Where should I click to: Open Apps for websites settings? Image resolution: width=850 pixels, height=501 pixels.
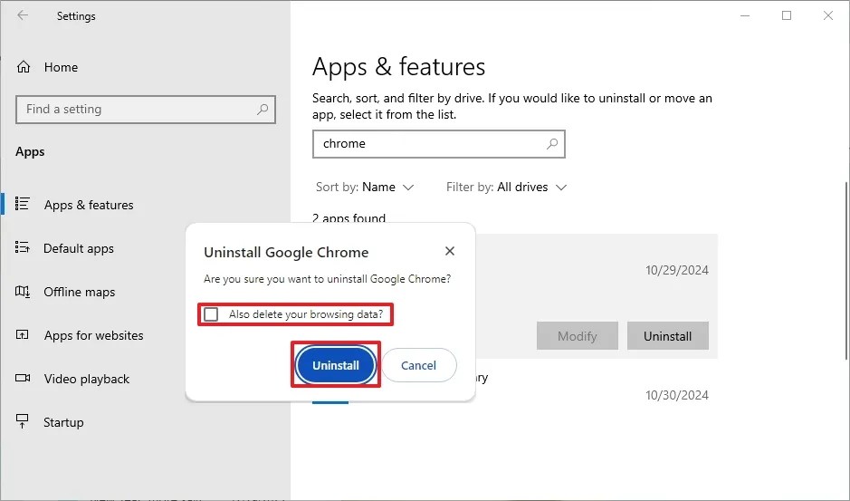pyautogui.click(x=94, y=335)
